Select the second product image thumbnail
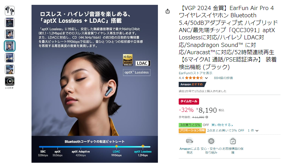Viewport: 285px width, 163px height. [10, 22]
